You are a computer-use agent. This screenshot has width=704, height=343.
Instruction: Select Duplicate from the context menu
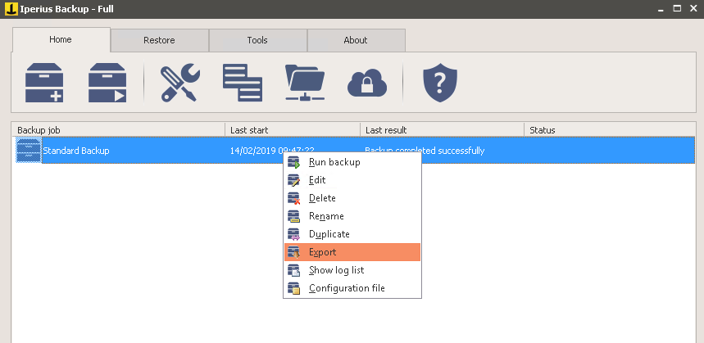coord(329,234)
